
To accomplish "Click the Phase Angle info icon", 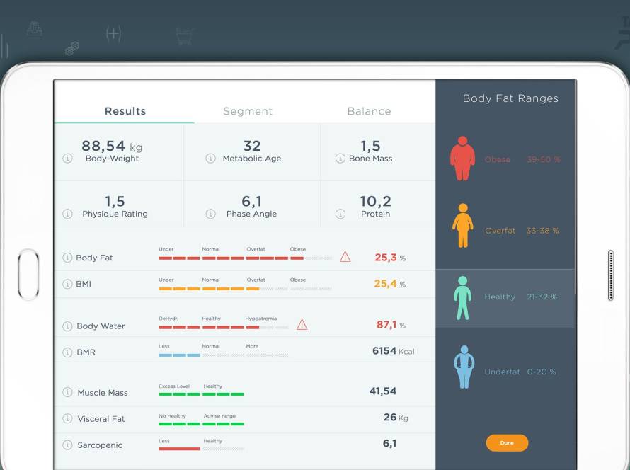I will point(210,214).
